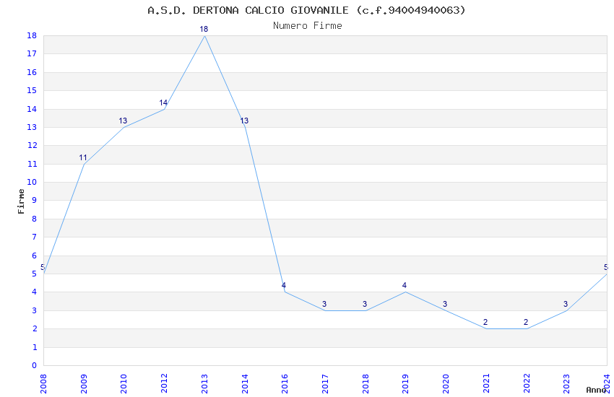Click y-axis tick value 14
The width and height of the screenshot is (614, 397).
32,109
